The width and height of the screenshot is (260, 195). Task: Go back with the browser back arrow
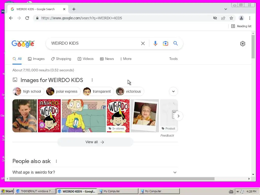[11, 18]
